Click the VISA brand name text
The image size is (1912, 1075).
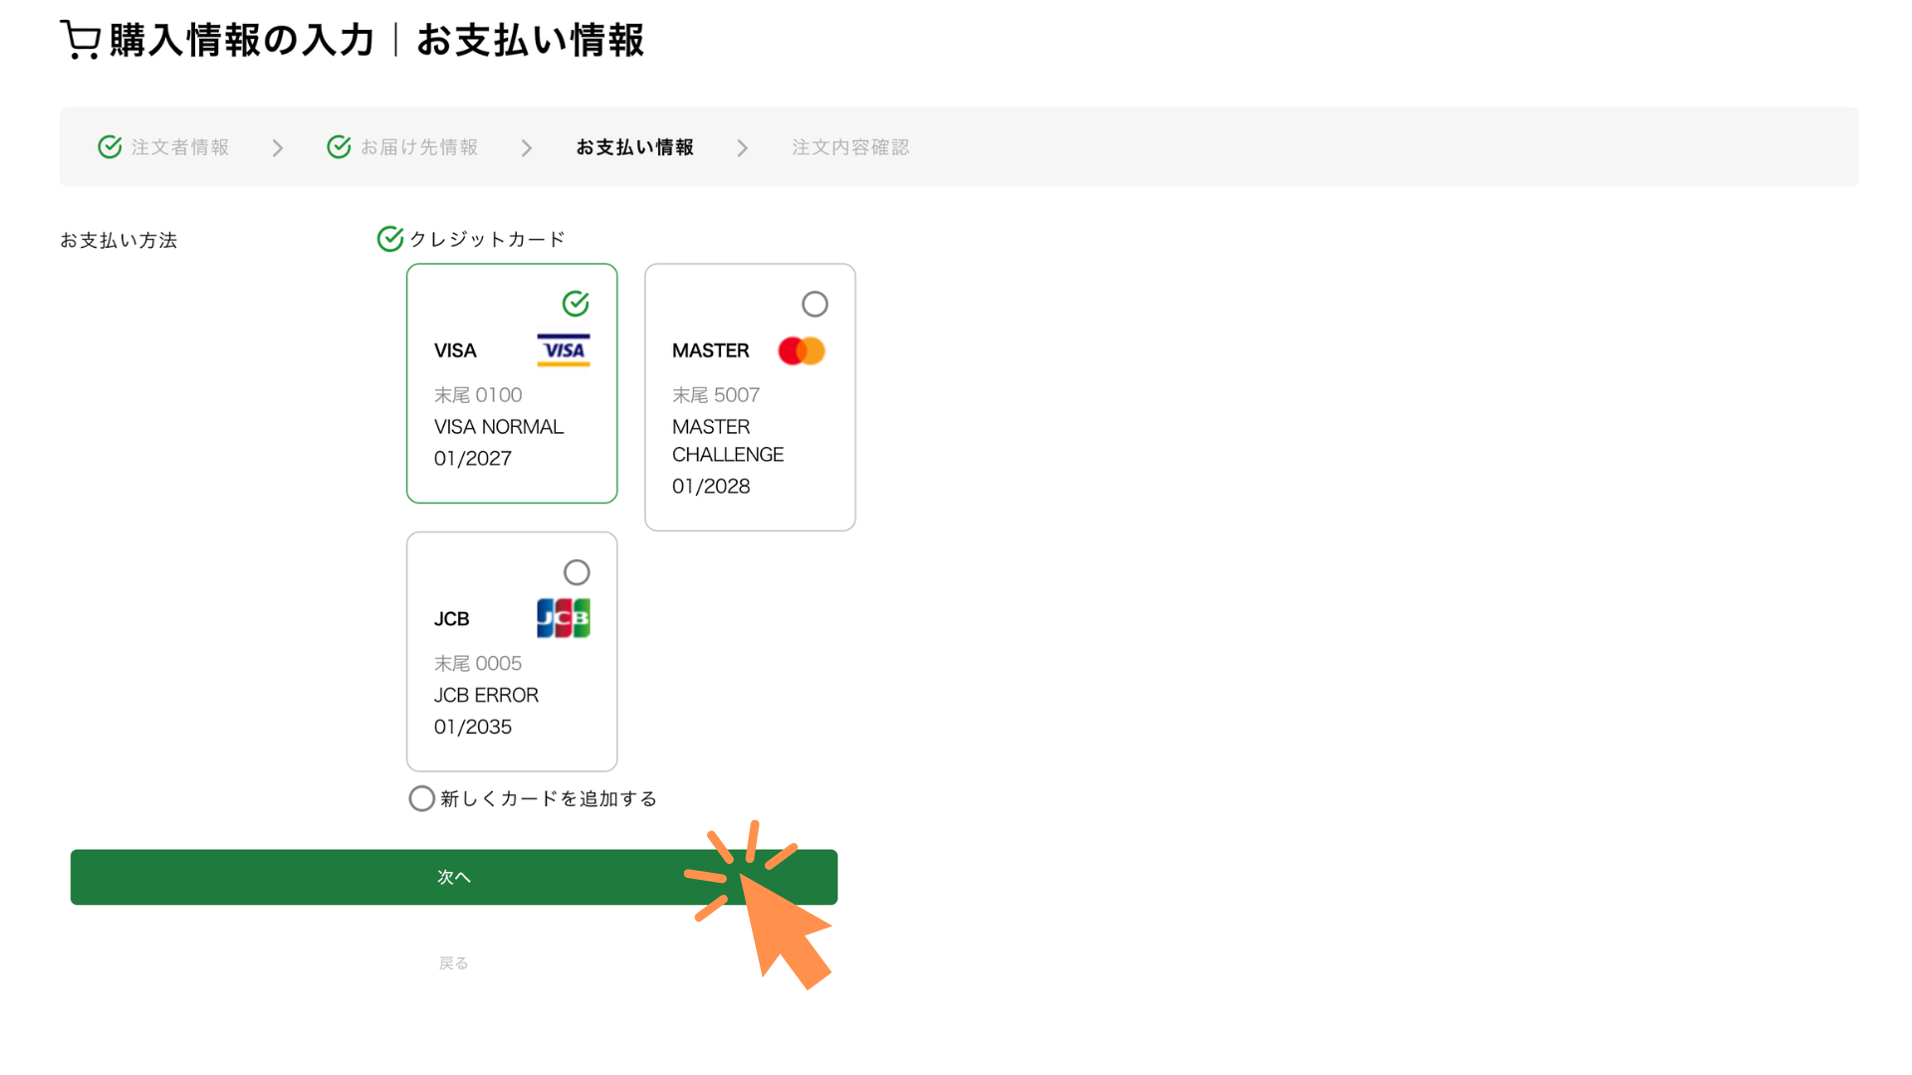(455, 350)
